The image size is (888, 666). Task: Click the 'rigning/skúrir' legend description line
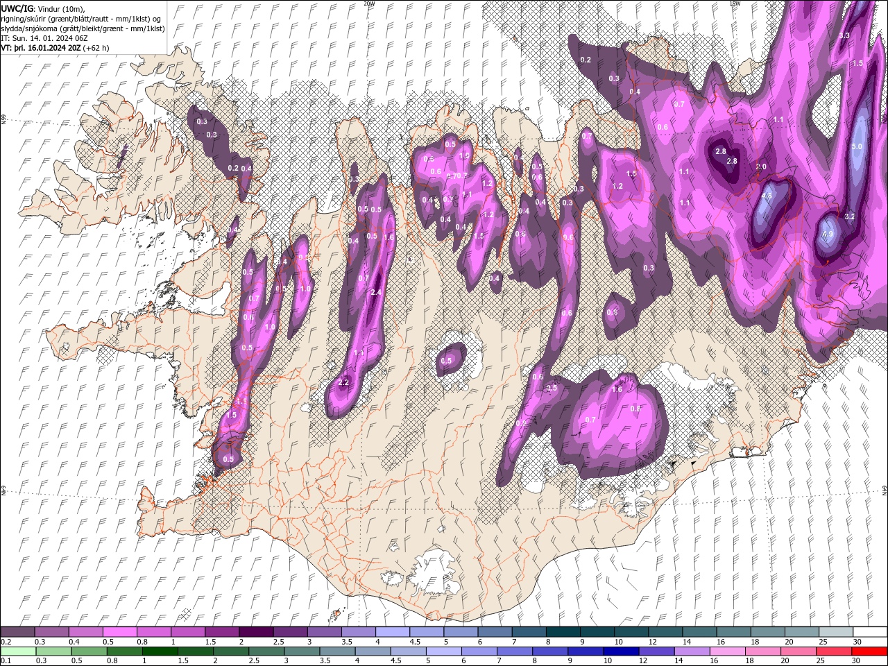coord(81,18)
